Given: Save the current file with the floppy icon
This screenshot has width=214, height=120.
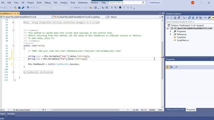Looking at the screenshot, I should pos(19,8).
